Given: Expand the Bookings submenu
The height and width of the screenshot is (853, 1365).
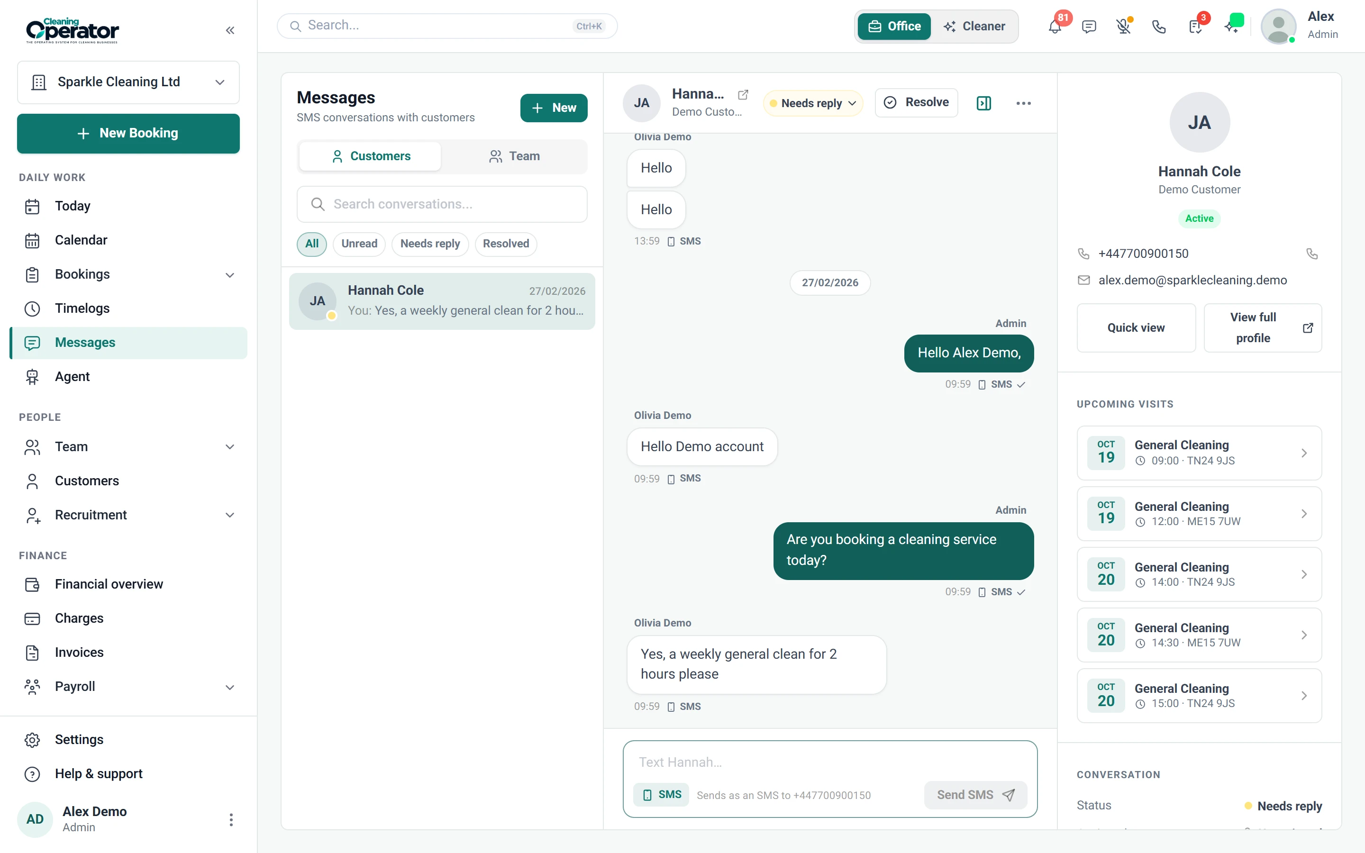Looking at the screenshot, I should (x=229, y=275).
